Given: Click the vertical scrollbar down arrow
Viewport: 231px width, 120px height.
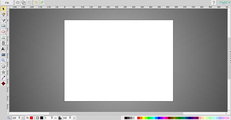Looking at the screenshot, I should click(229, 111).
